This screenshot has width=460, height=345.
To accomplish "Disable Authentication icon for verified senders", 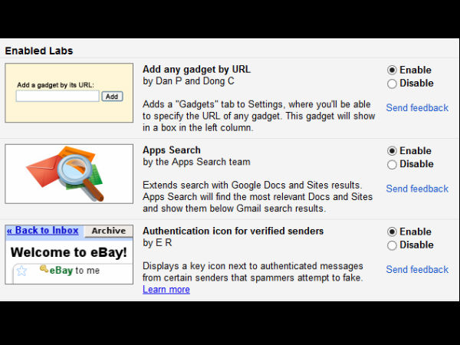I will 392,245.
